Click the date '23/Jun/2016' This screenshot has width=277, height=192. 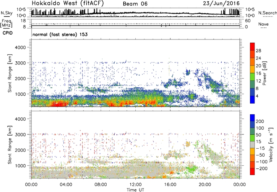click(221, 3)
